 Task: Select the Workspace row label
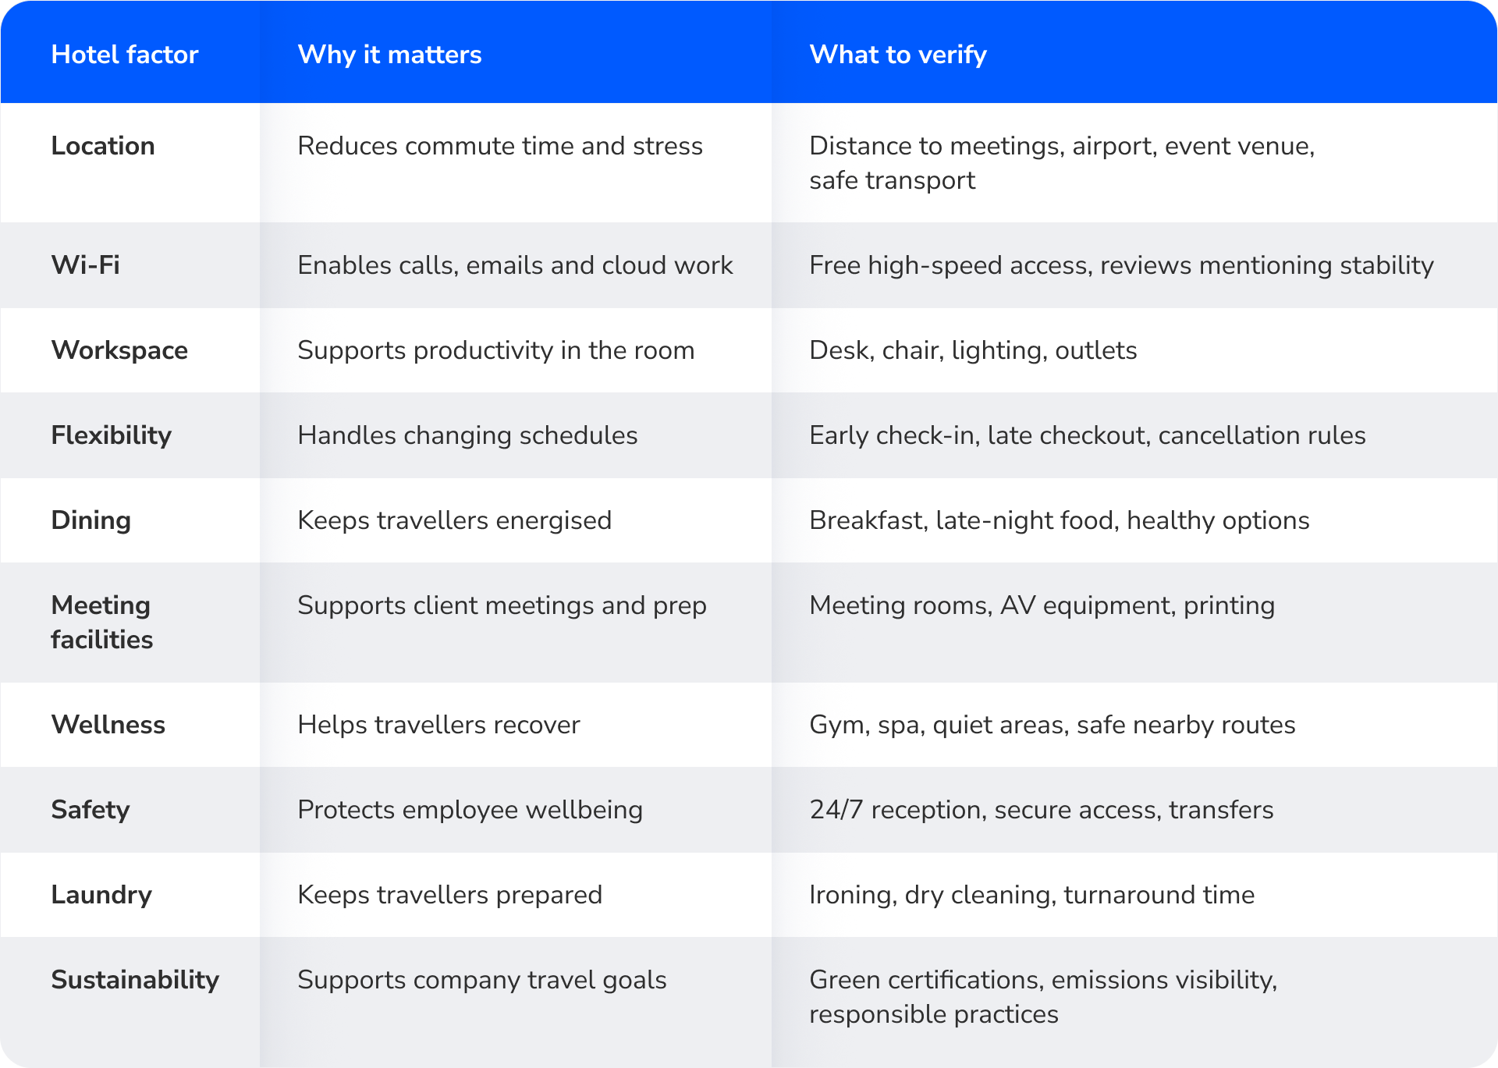pyautogui.click(x=119, y=350)
